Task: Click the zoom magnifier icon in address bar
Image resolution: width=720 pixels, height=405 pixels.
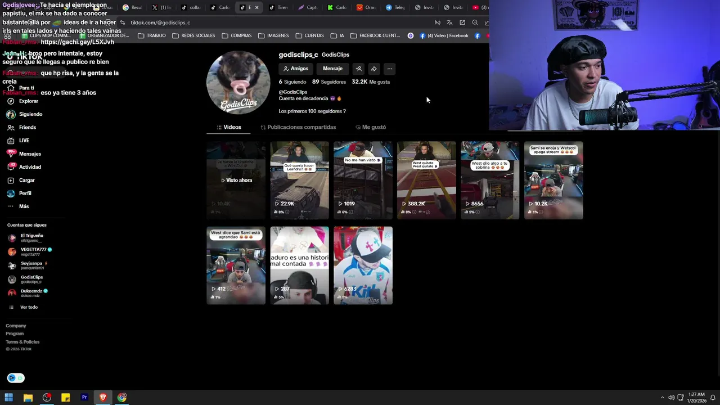Action: [475, 22]
